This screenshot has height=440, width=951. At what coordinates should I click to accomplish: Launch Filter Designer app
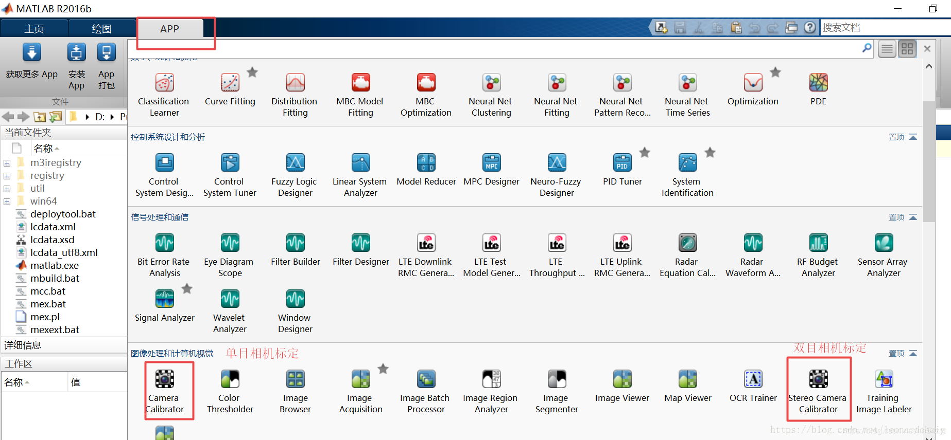(x=360, y=250)
